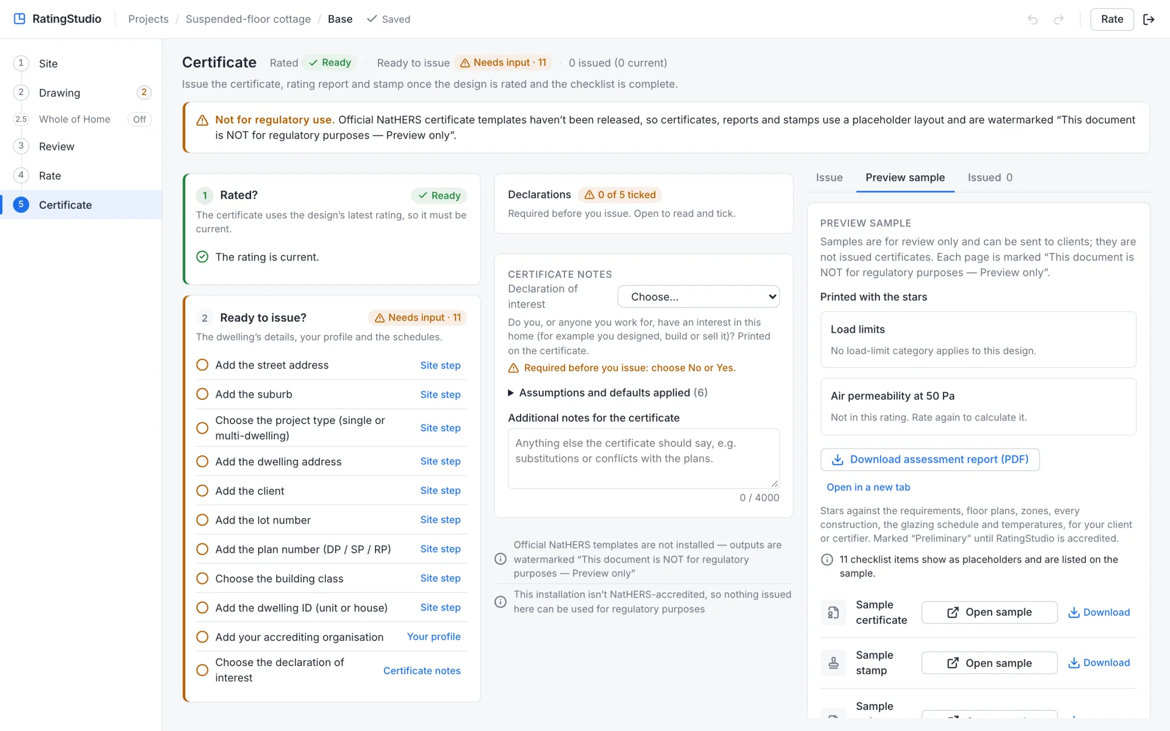This screenshot has height=731, width=1170.
Task: Open the Declaration of interest Choose dropdown
Action: (x=698, y=296)
